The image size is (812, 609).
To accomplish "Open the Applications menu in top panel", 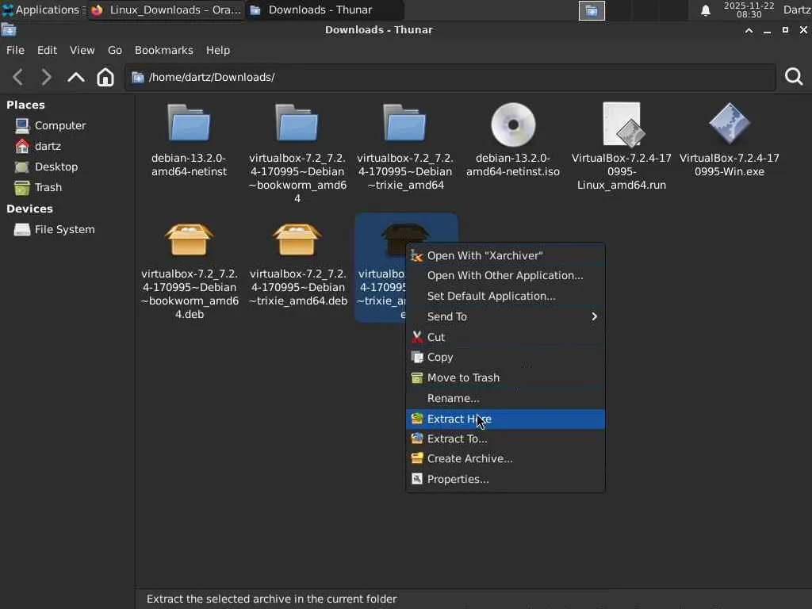I will (x=44, y=10).
